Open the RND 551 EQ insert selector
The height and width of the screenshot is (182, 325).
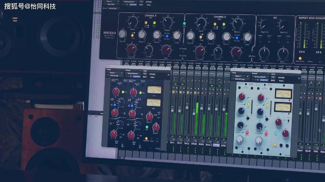[115, 76]
